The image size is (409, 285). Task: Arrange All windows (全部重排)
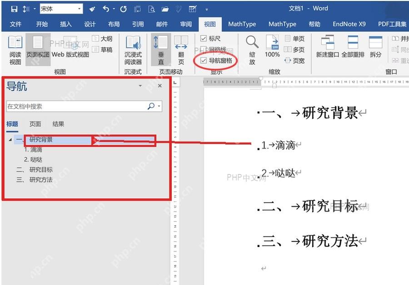(x=353, y=47)
